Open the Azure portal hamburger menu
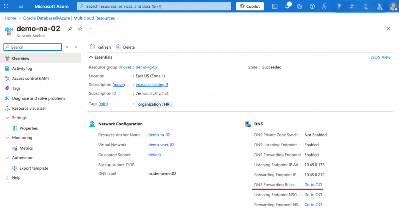The width and height of the screenshot is (399, 212). click(x=21, y=6)
